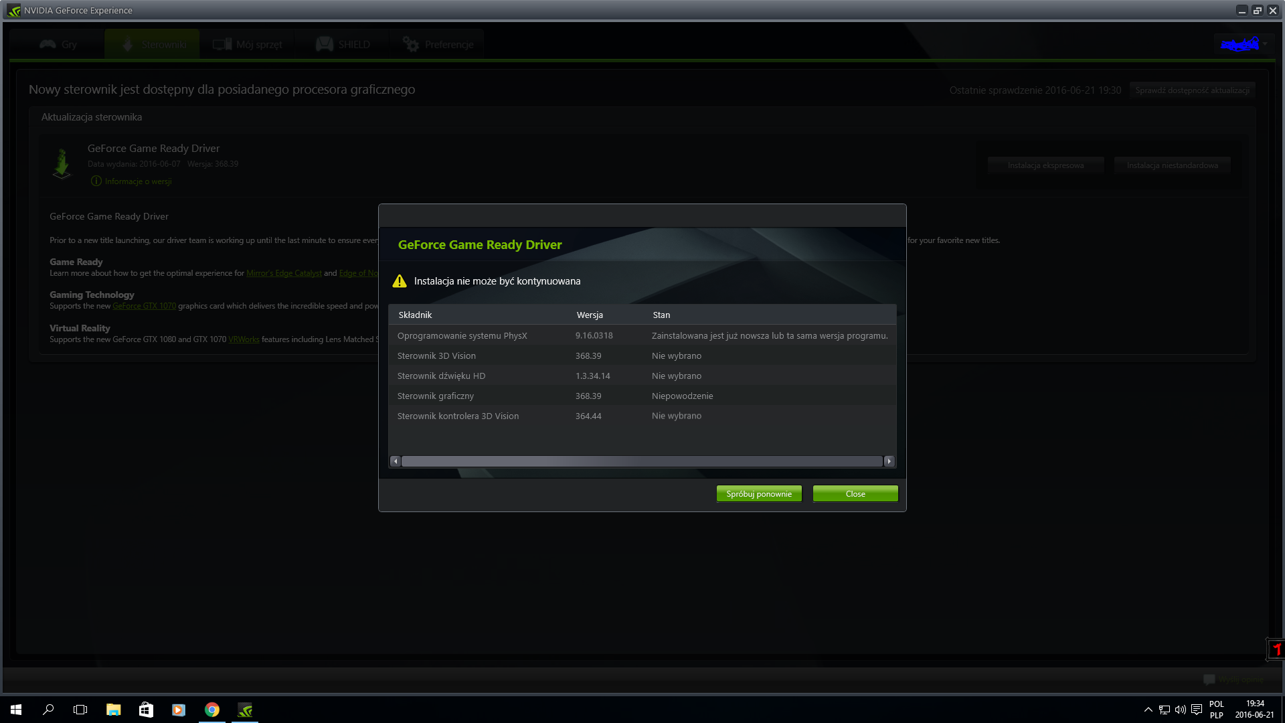Click the Stan column header
Viewport: 1285px width, 723px height.
[661, 315]
